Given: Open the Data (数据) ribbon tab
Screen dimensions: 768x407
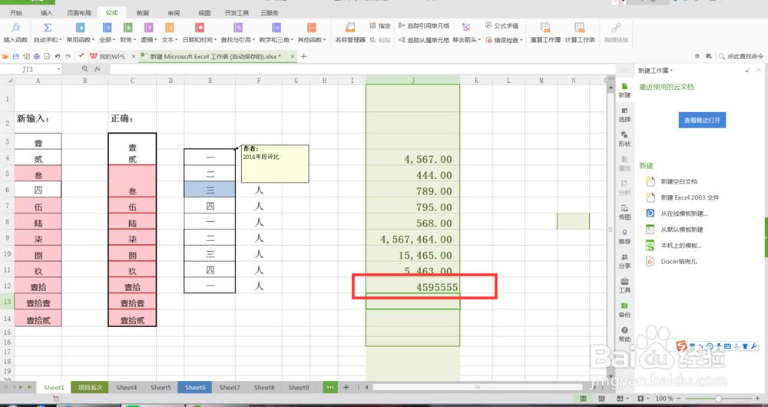Looking at the screenshot, I should (143, 13).
